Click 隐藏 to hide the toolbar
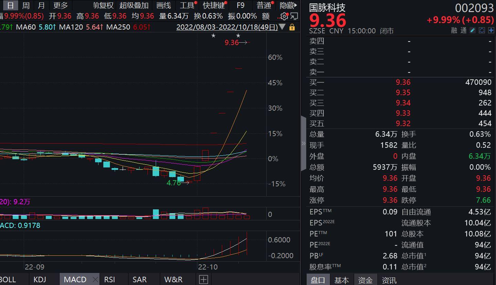Screen dimensions: 496x285 [x=287, y=6]
